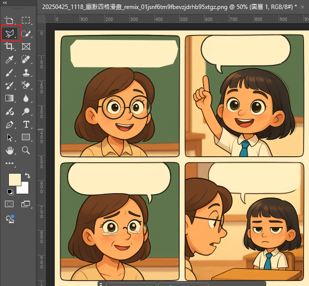Reset to default black and white colors
Screen dimensions: 309x286
click(x=10, y=192)
